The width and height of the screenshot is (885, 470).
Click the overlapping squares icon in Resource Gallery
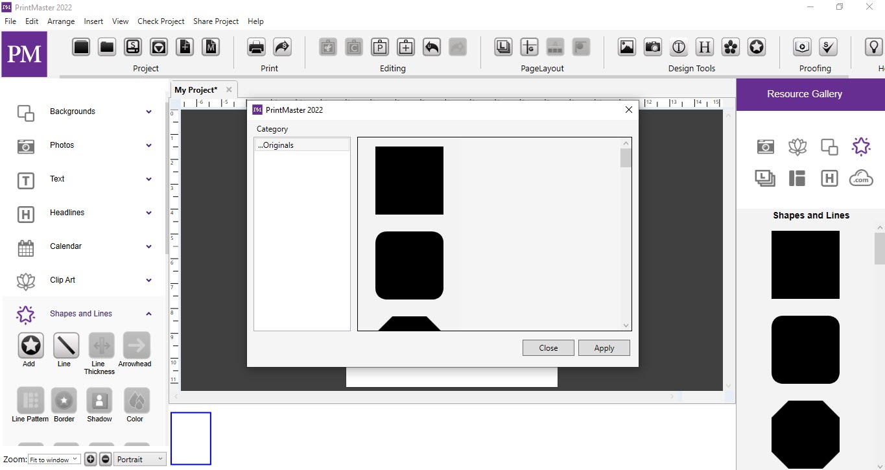tap(829, 147)
